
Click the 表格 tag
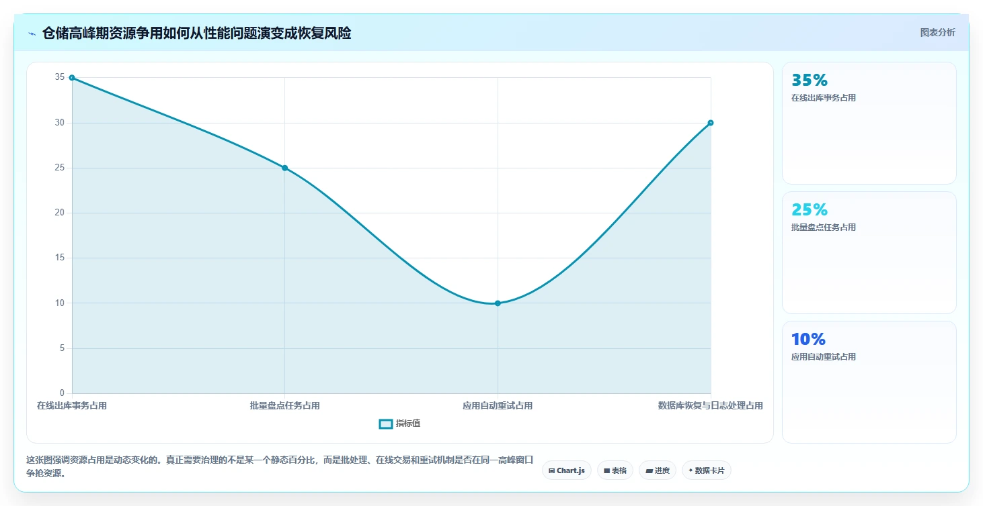pos(615,470)
